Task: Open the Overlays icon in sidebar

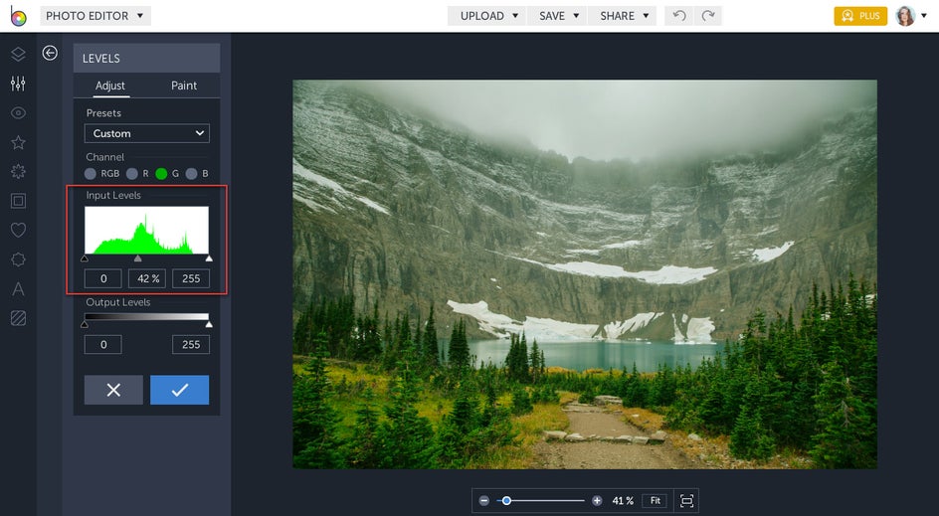Action: click(18, 259)
